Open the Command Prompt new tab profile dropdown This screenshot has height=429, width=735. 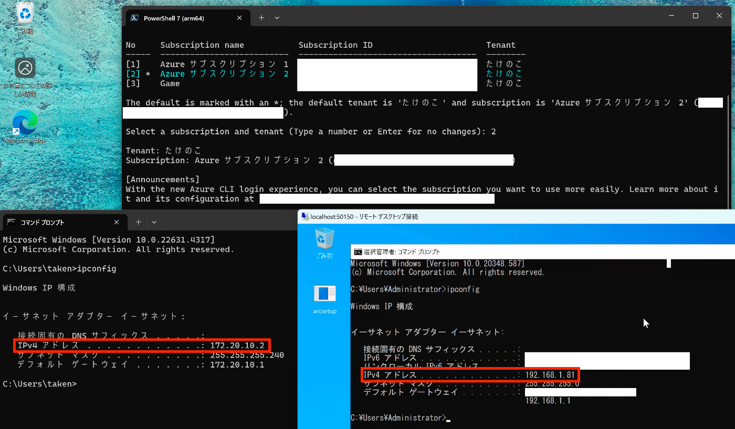pyautogui.click(x=154, y=222)
